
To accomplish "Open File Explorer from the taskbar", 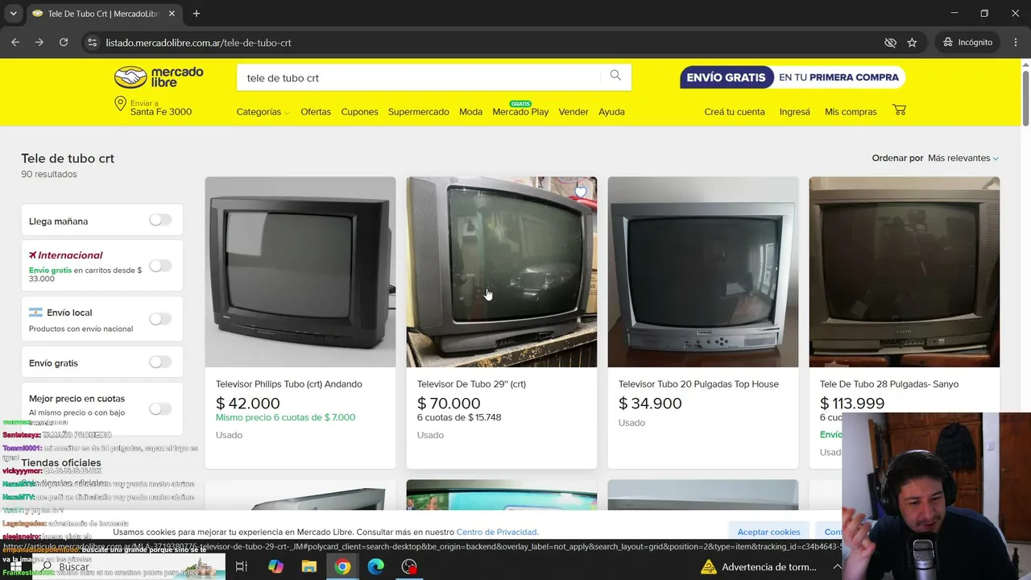I will pyautogui.click(x=309, y=567).
